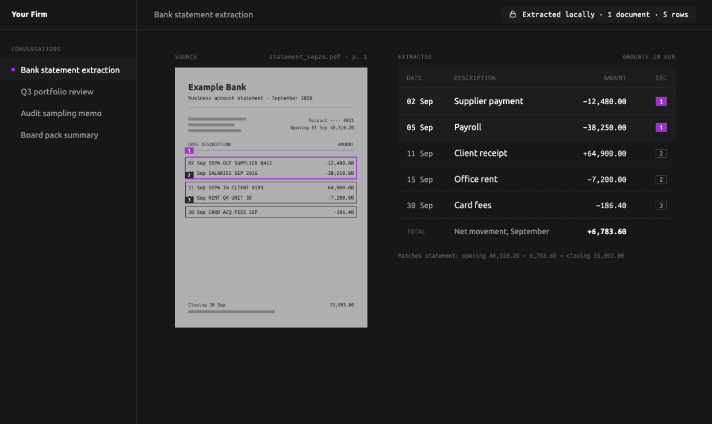Select region marker 2 on the statement page
Viewport: 712px width, 424px height.
189,175
